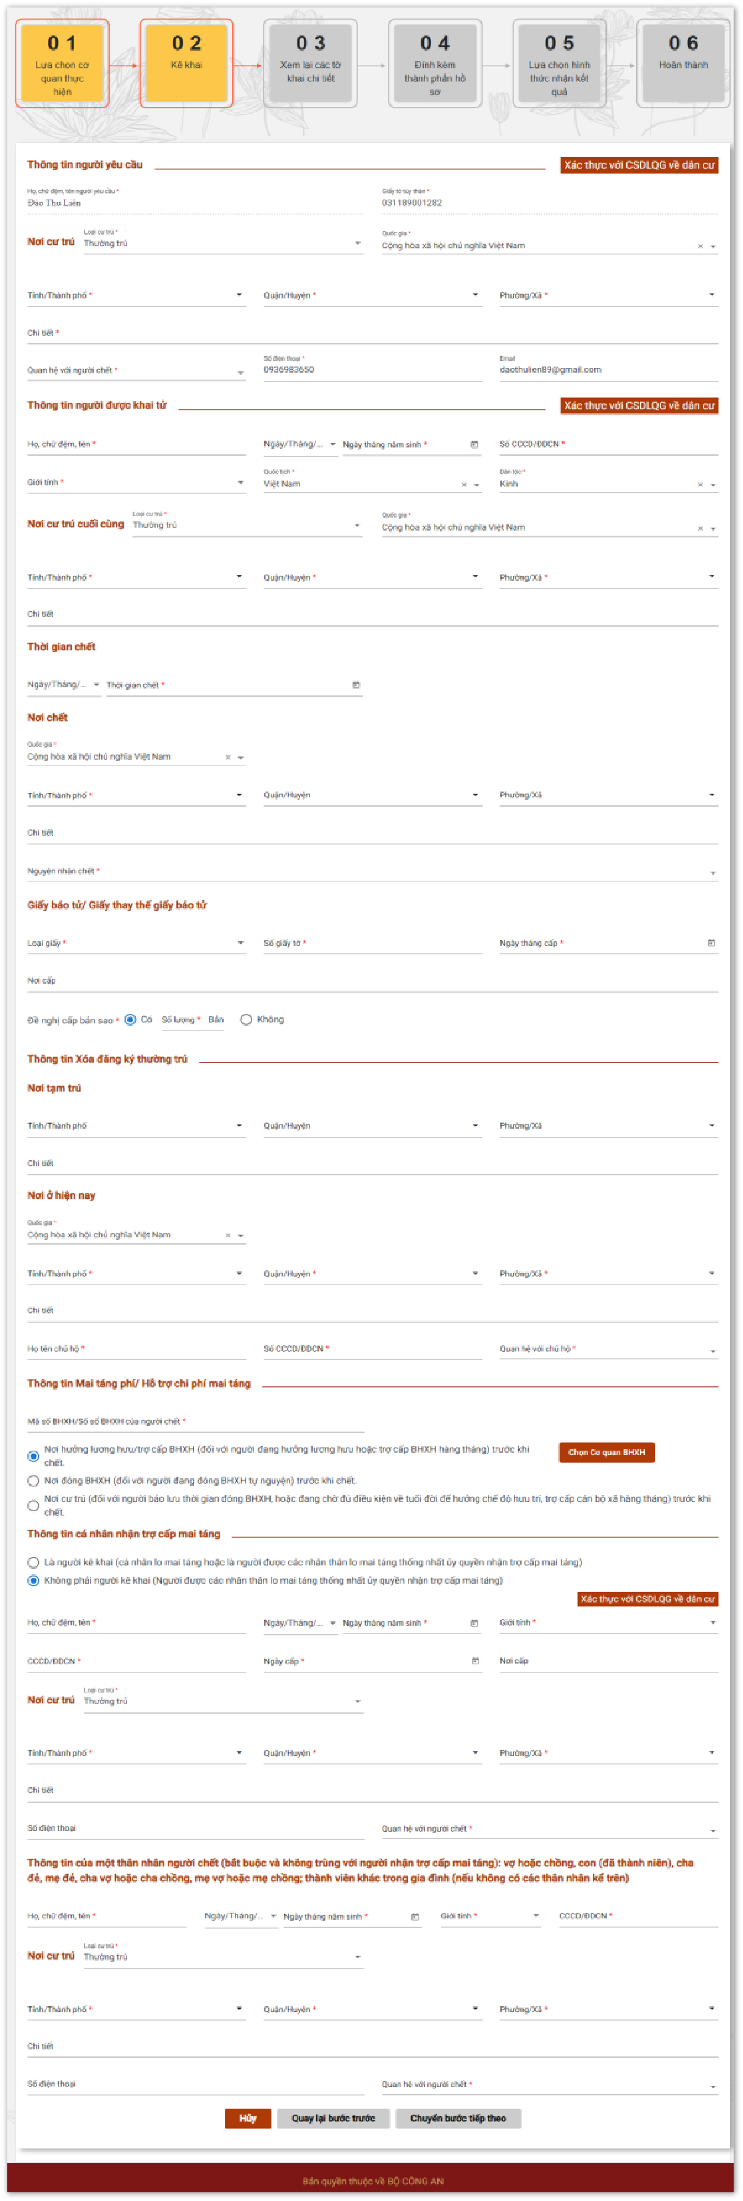This screenshot has height=2201, width=743.
Task: Focus the deceased's Số CCCD/ĐDCN field
Action: (609, 444)
